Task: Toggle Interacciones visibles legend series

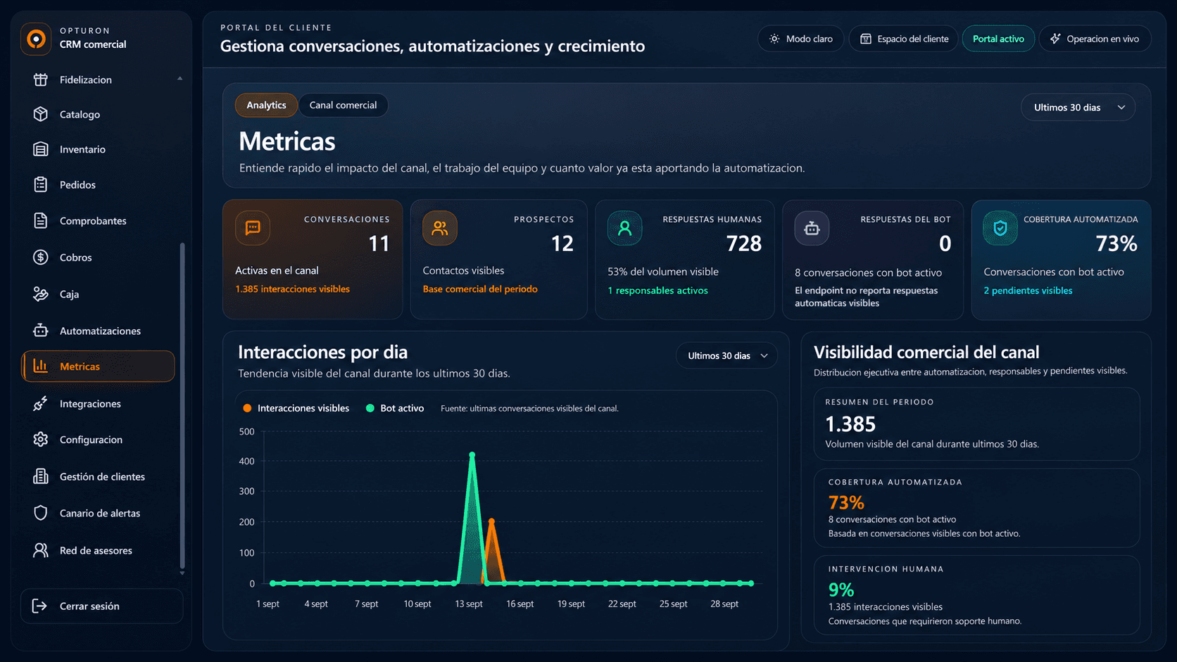Action: pos(296,408)
